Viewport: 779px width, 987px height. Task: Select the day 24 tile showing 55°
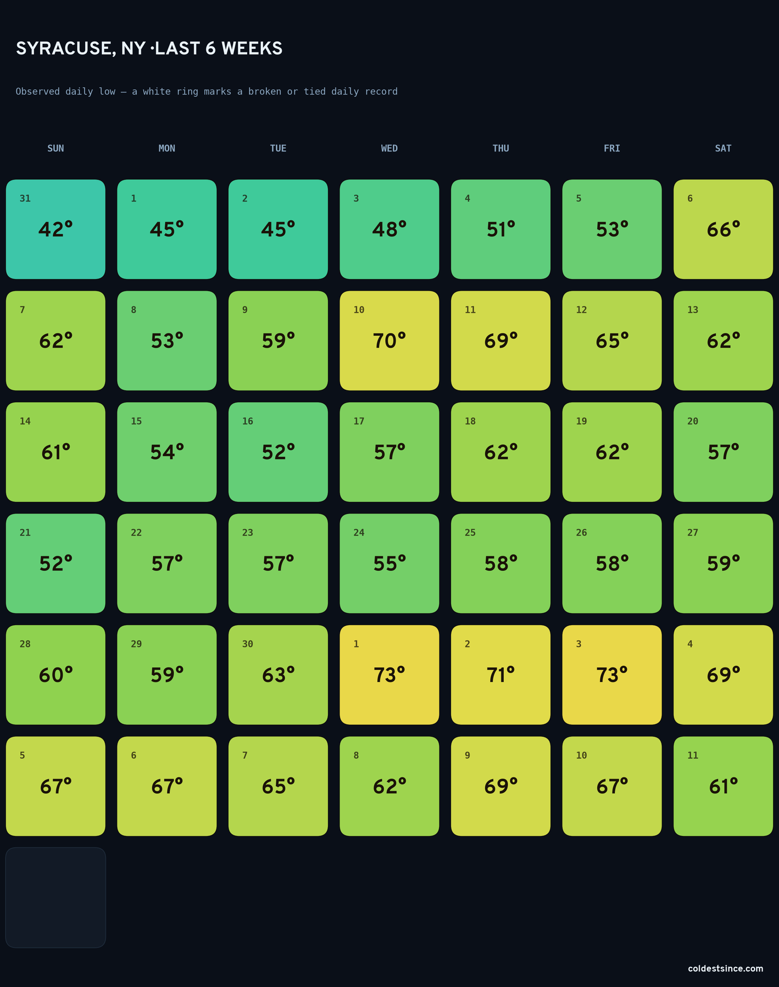389,563
